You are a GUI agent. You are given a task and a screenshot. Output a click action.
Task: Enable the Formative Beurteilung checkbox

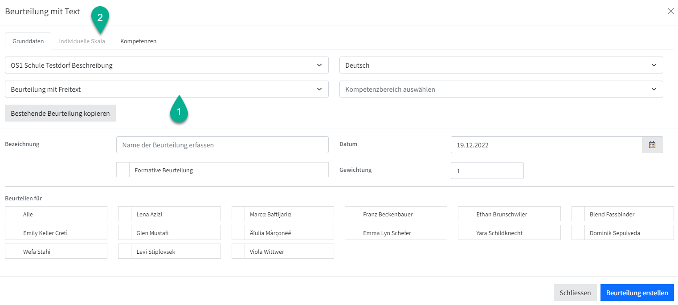pos(123,170)
